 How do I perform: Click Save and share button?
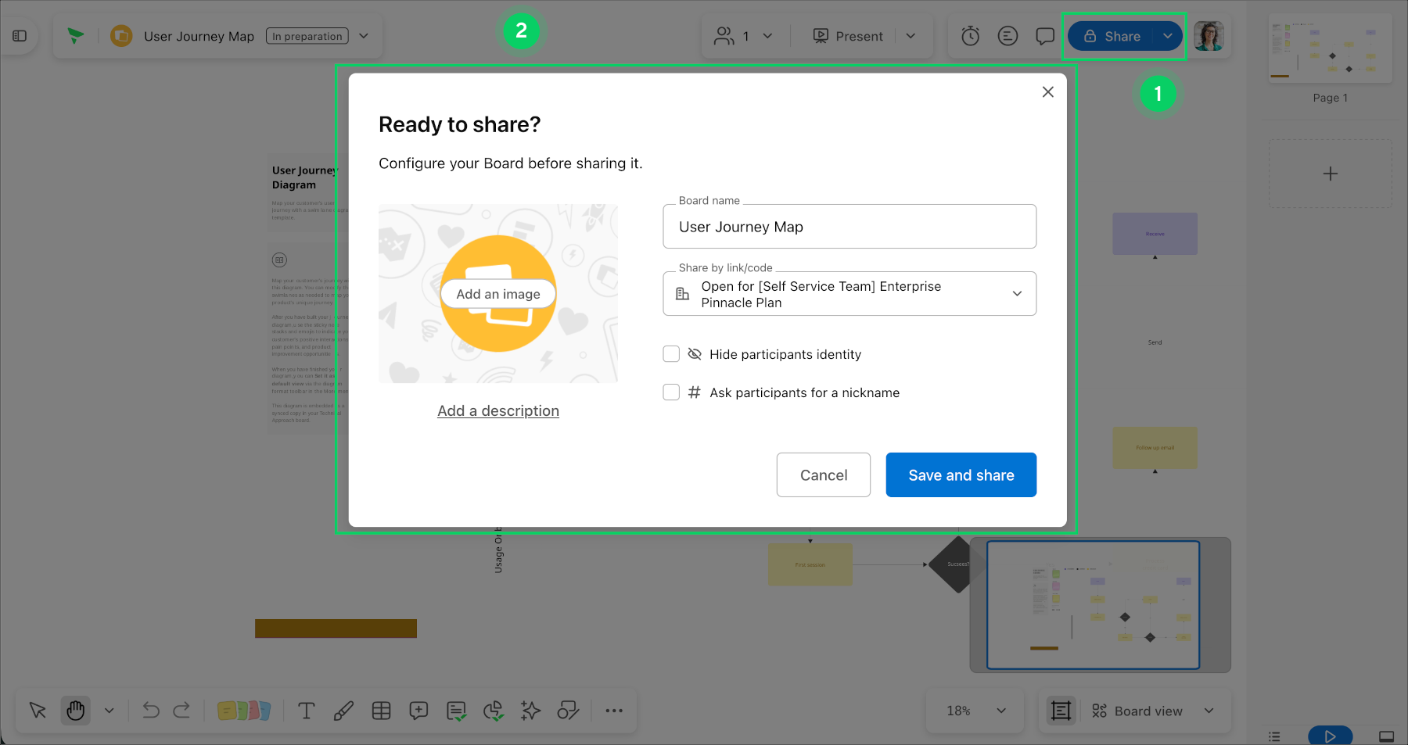961,475
